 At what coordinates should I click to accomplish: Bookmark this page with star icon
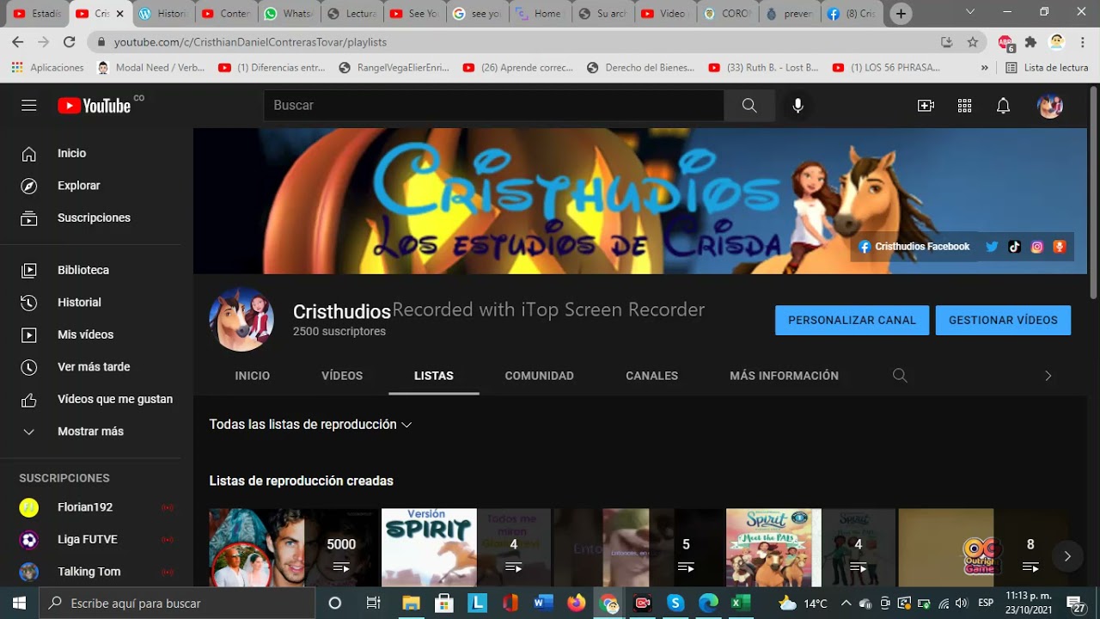click(973, 41)
